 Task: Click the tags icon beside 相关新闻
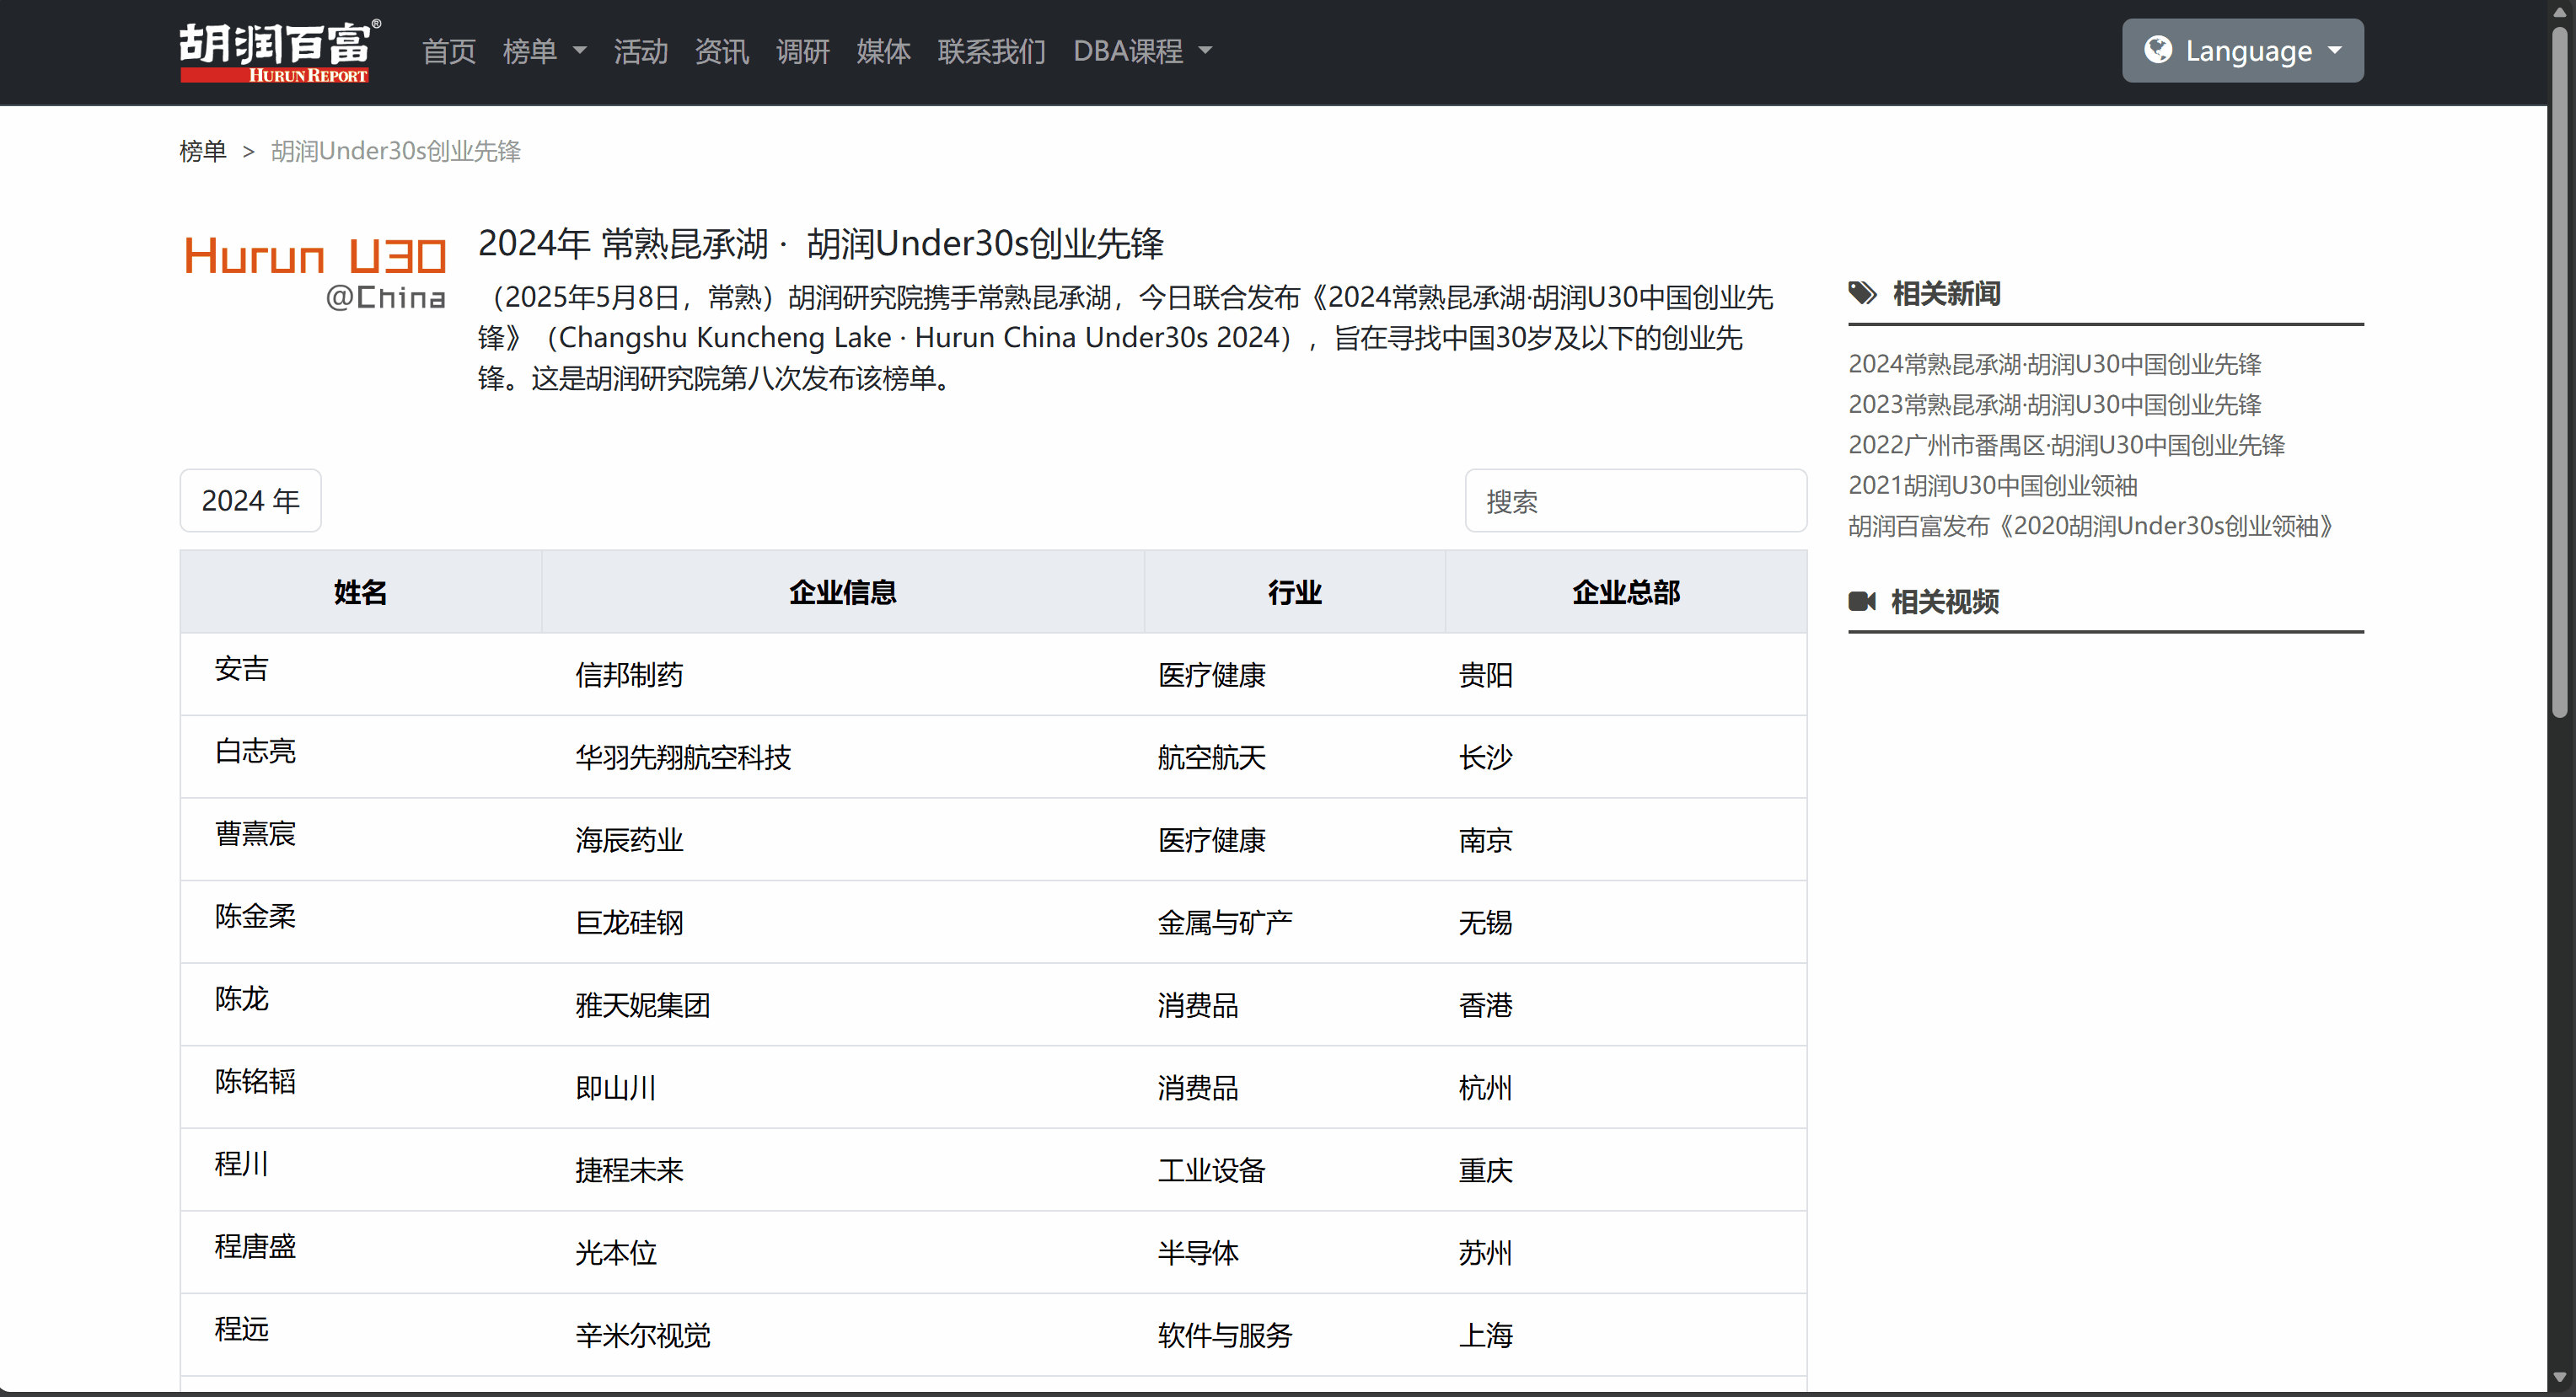pyautogui.click(x=1862, y=294)
